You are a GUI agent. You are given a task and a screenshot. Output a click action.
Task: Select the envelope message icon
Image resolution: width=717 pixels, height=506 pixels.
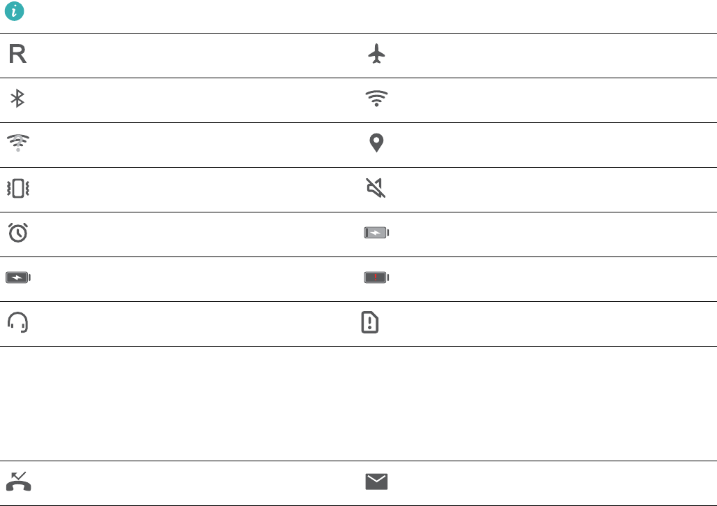tap(376, 482)
